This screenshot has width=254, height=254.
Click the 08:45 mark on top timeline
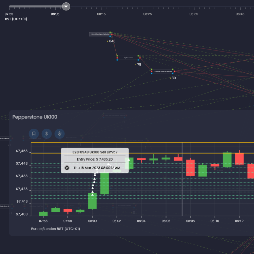(240, 14)
